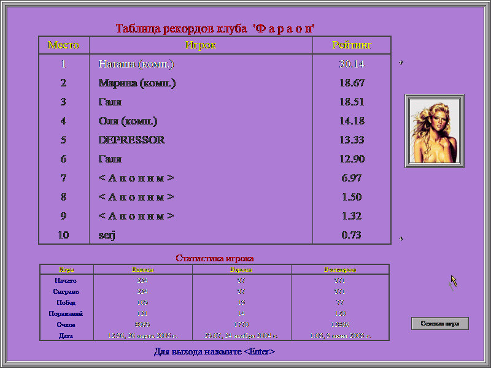
Task: Select 'Галя' with rating 18.51
Action: [x=110, y=102]
